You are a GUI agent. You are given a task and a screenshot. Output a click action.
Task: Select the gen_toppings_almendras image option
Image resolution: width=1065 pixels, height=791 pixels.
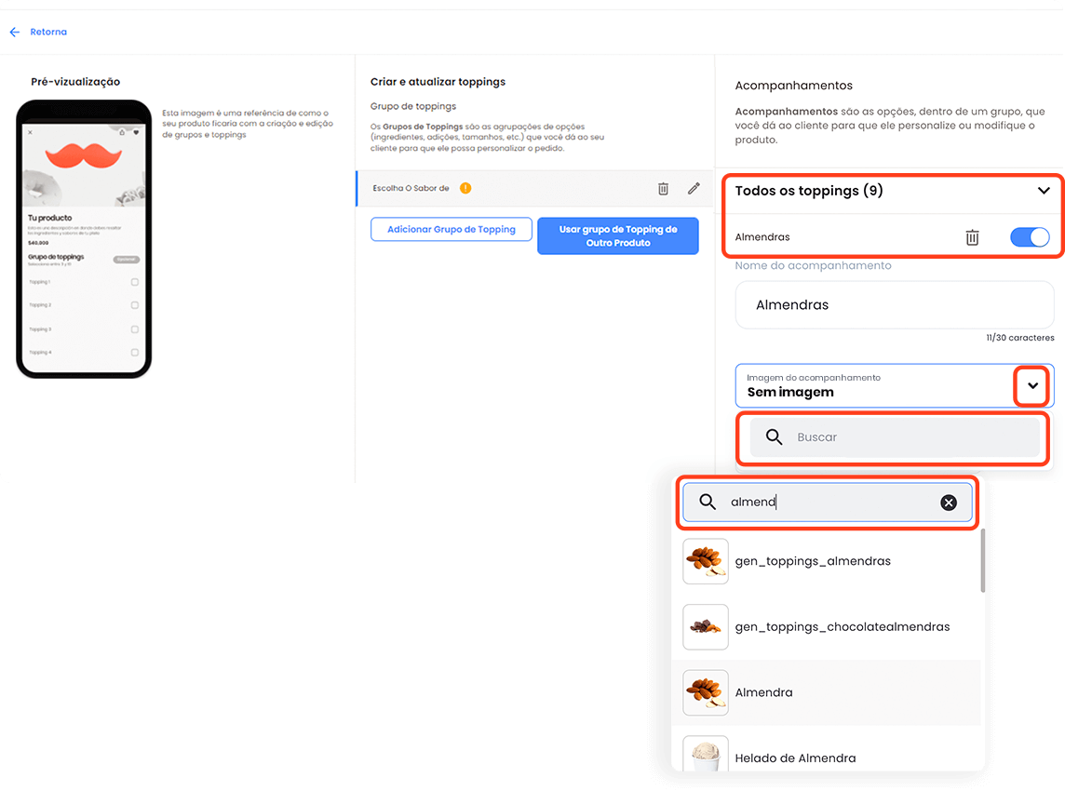click(x=813, y=561)
